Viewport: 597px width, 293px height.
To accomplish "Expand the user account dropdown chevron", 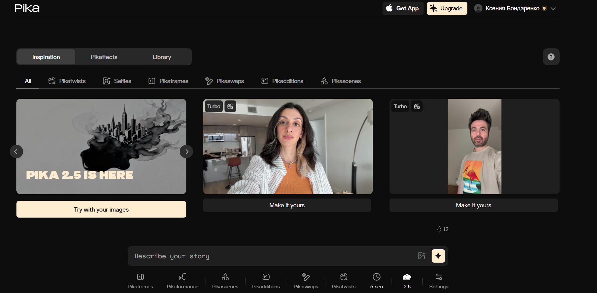I will [x=553, y=9].
